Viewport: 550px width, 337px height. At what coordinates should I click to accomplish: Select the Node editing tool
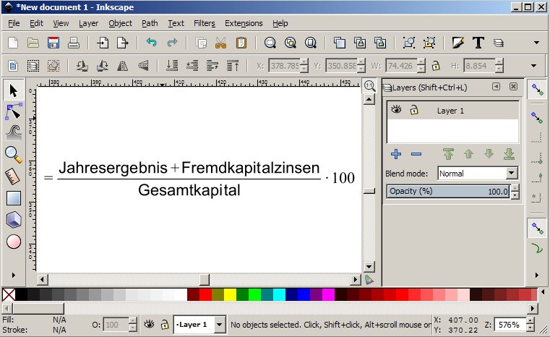pyautogui.click(x=13, y=111)
